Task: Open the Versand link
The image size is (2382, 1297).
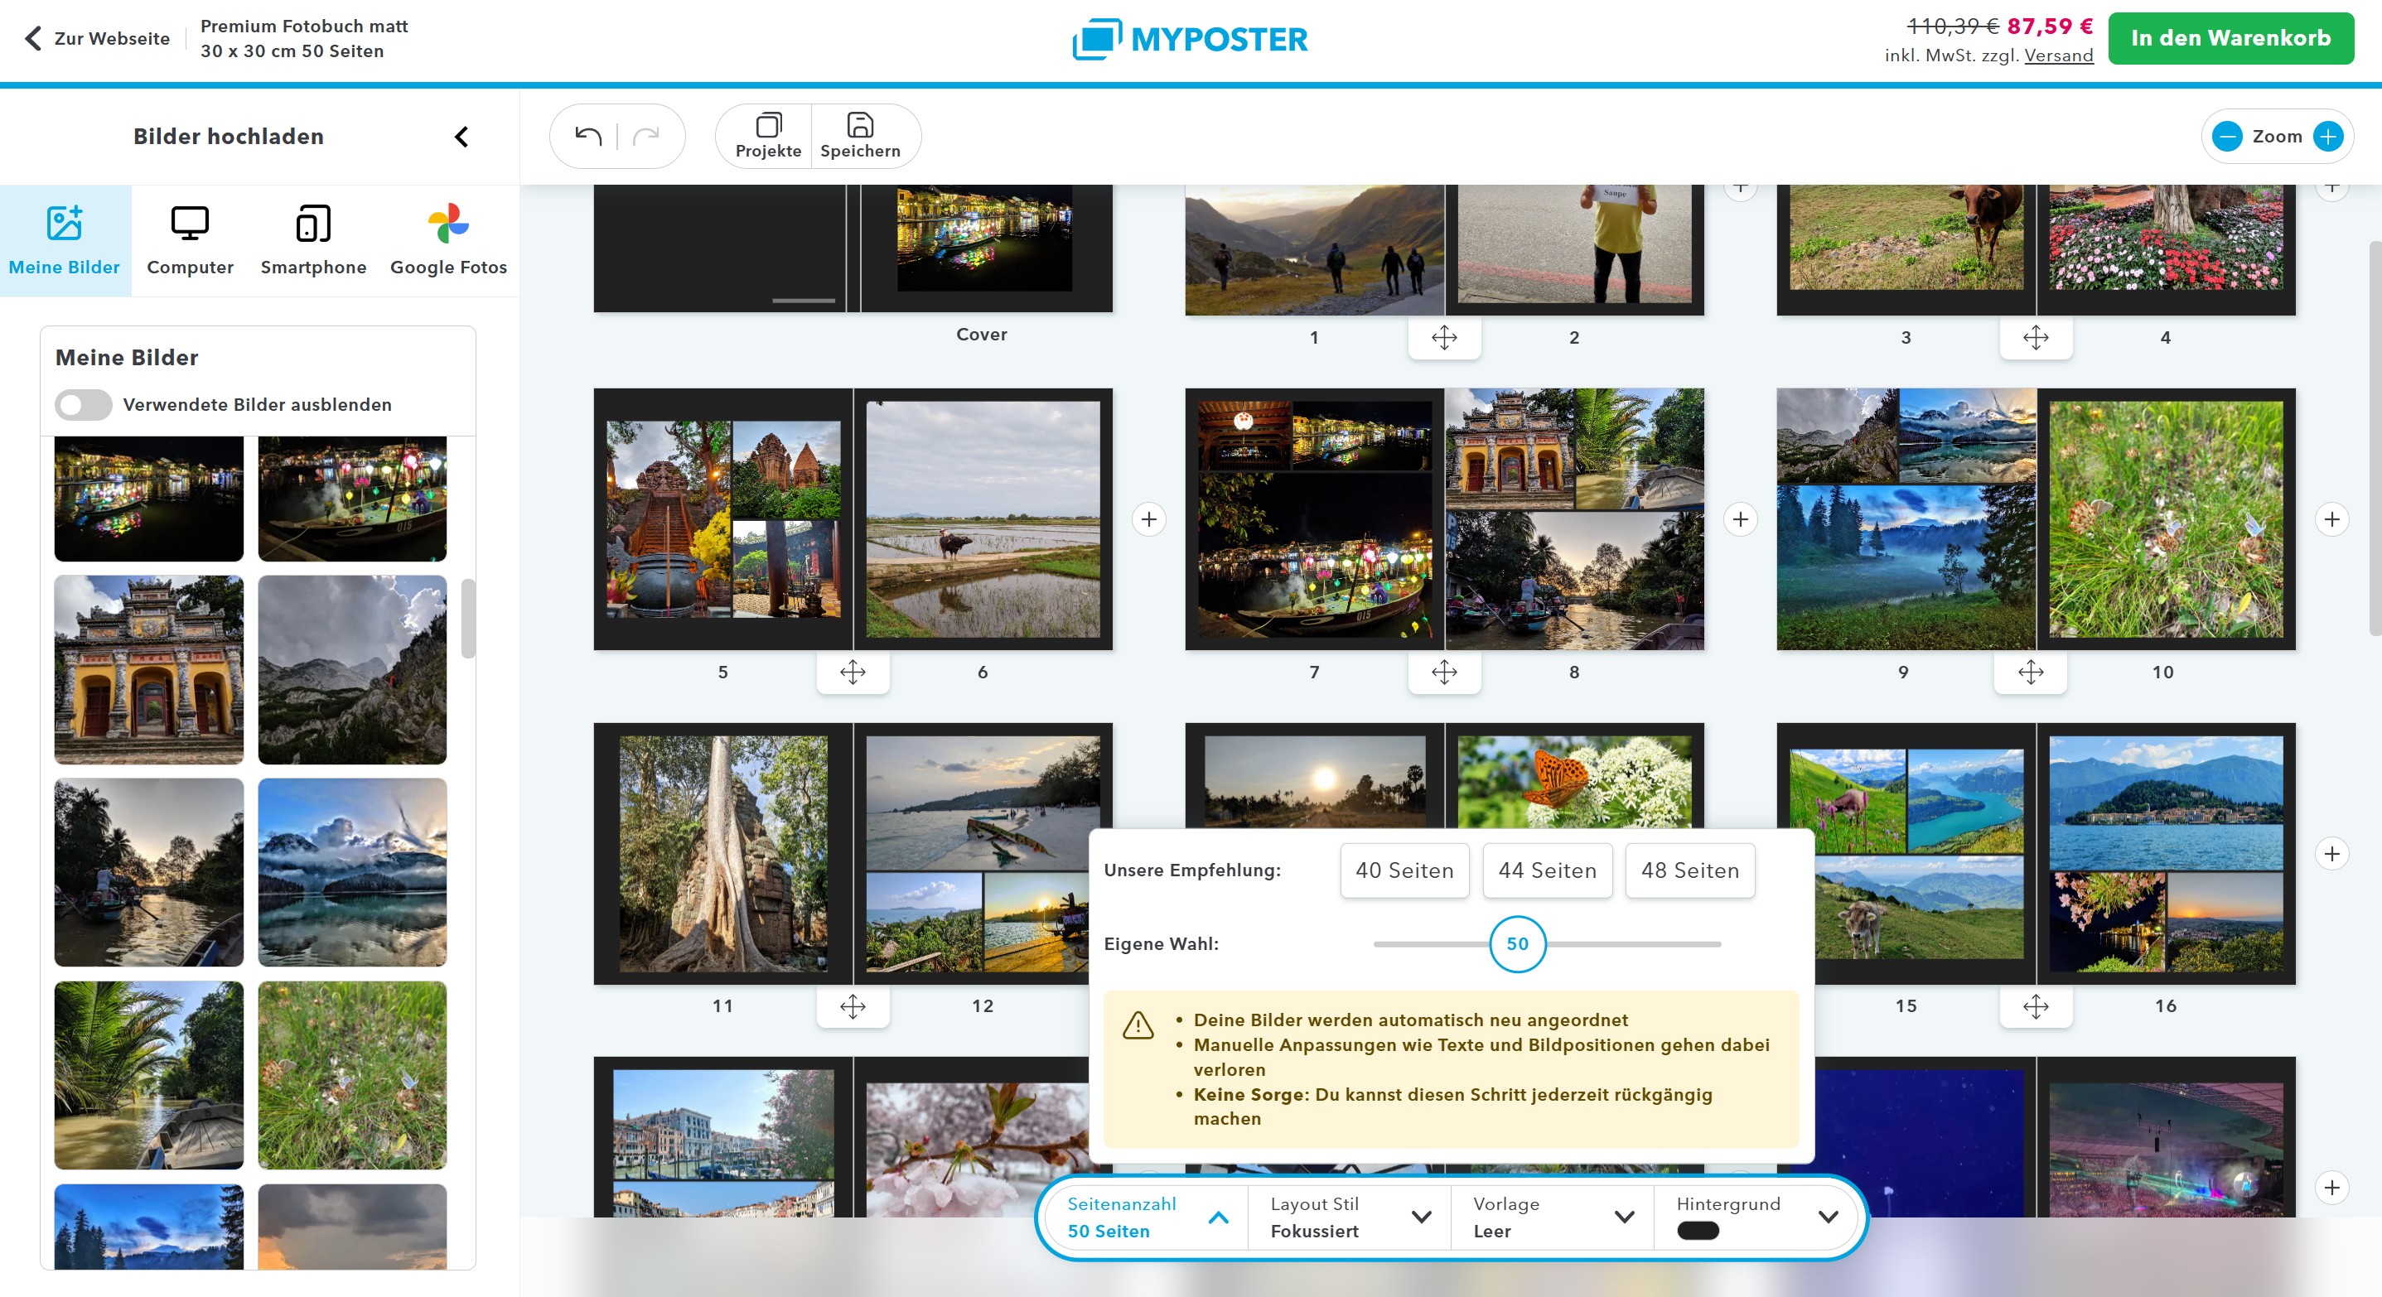Action: coord(2058,55)
